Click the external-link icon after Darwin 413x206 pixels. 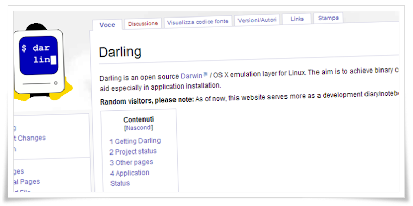pyautogui.click(x=205, y=75)
